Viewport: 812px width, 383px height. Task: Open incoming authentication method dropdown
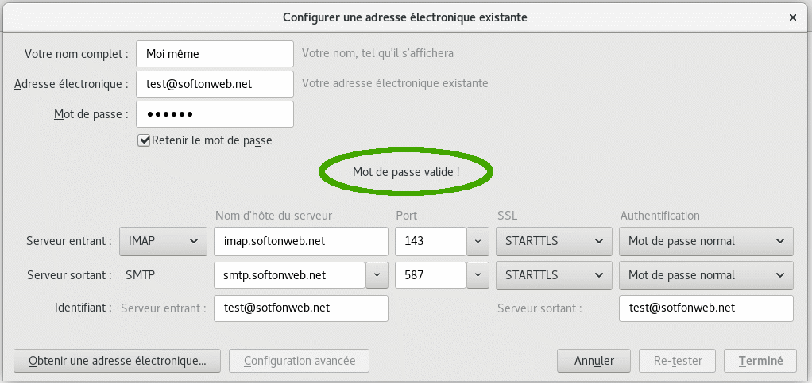pyautogui.click(x=706, y=241)
